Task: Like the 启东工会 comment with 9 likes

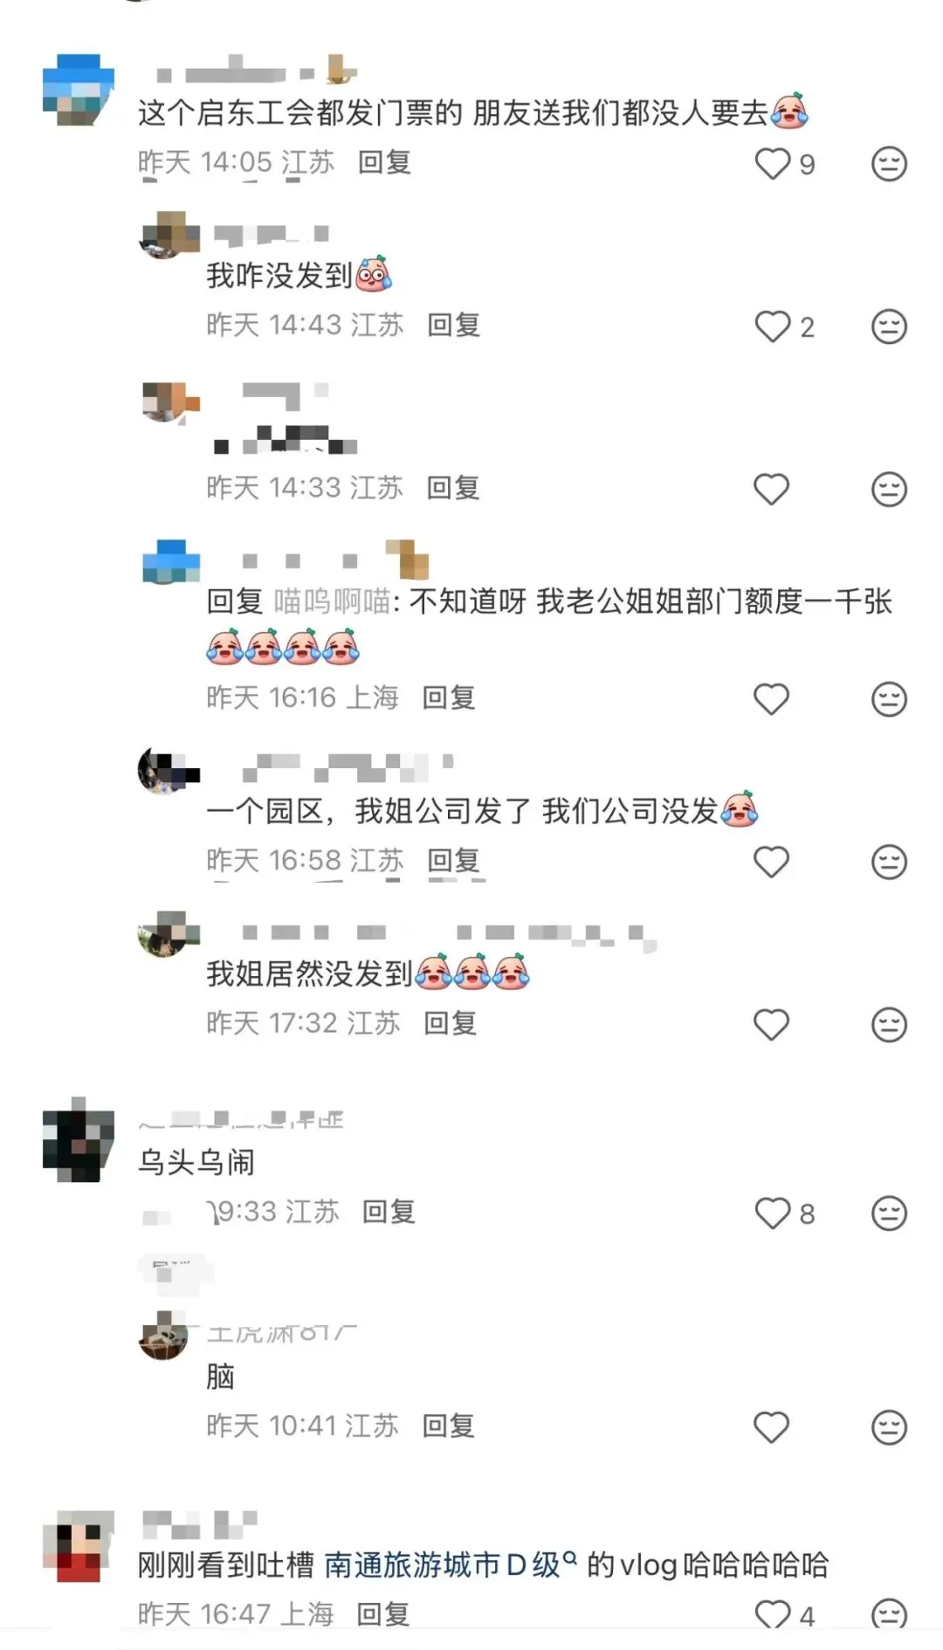Action: point(772,163)
